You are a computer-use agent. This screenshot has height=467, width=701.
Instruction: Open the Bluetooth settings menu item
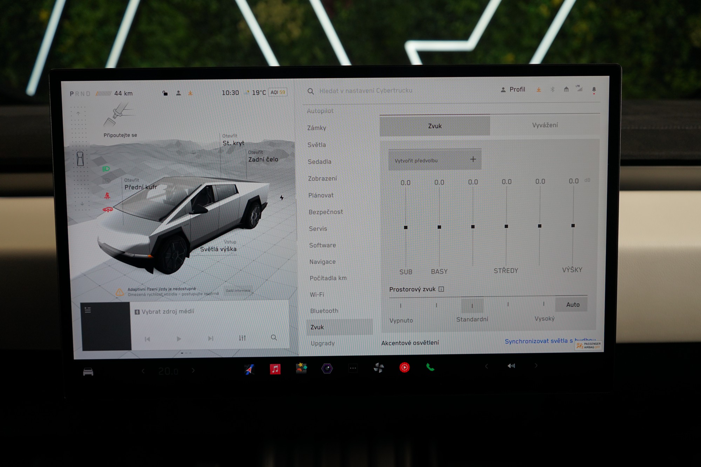(x=324, y=311)
